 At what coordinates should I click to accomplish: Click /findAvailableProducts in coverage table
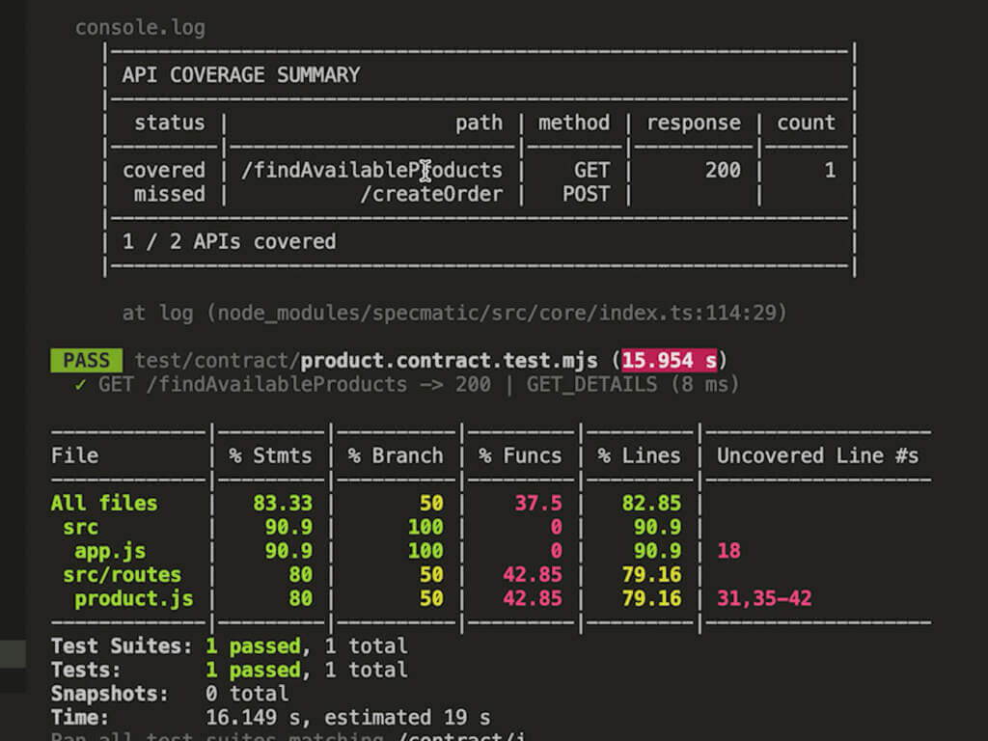(x=371, y=170)
